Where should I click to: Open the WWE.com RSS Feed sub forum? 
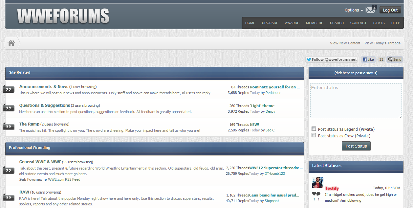pos(64,179)
